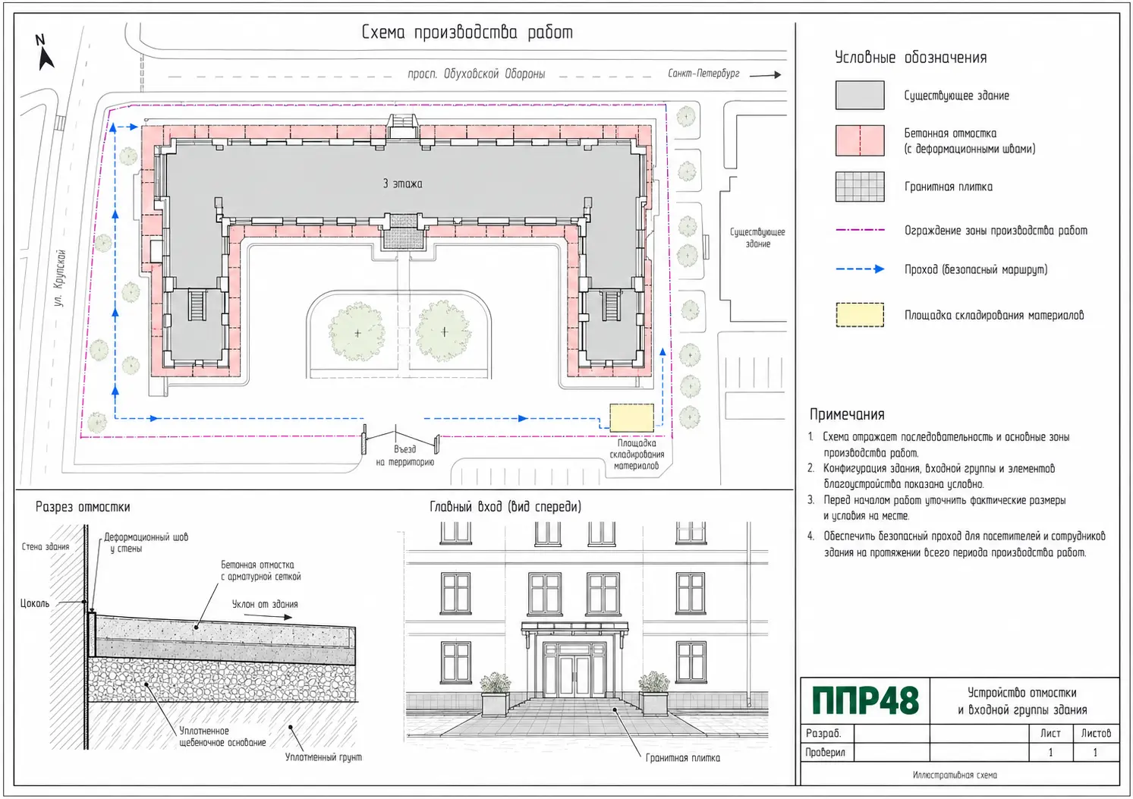Click the Устройство отмостки title block text

click(x=1022, y=701)
